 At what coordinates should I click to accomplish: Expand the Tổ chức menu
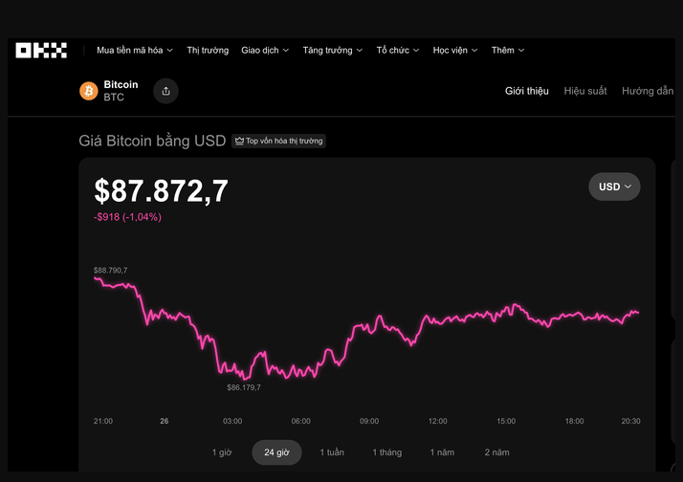397,50
